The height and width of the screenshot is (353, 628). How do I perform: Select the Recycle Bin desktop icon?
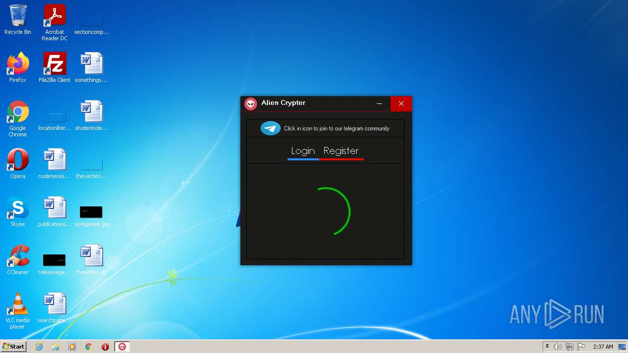click(18, 20)
